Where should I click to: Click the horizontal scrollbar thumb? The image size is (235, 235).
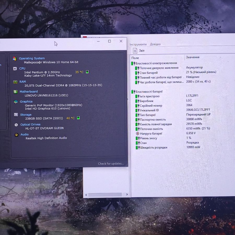pyautogui.click(x=105, y=195)
